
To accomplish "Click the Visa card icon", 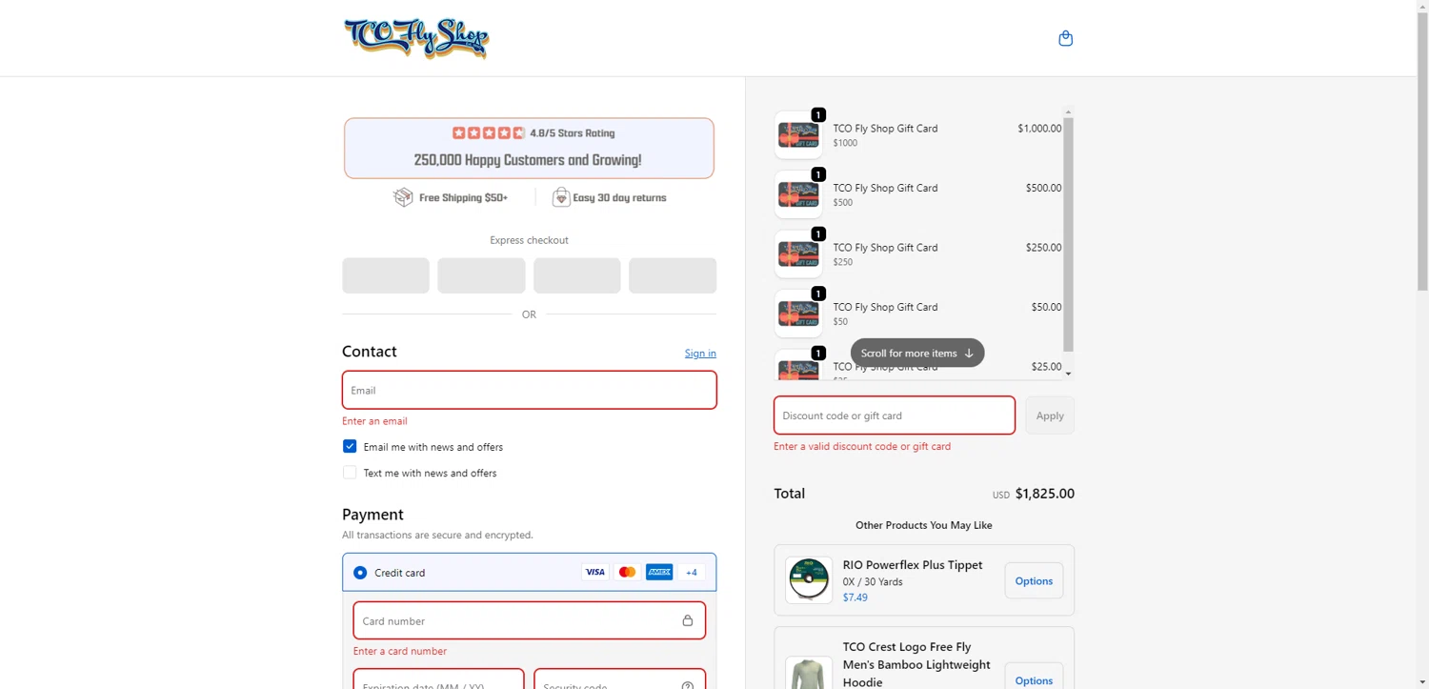I will tap(595, 572).
